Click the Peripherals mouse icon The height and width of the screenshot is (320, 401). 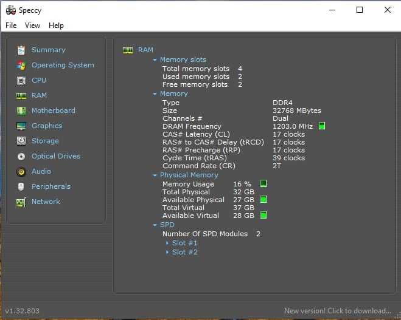pyautogui.click(x=21, y=187)
